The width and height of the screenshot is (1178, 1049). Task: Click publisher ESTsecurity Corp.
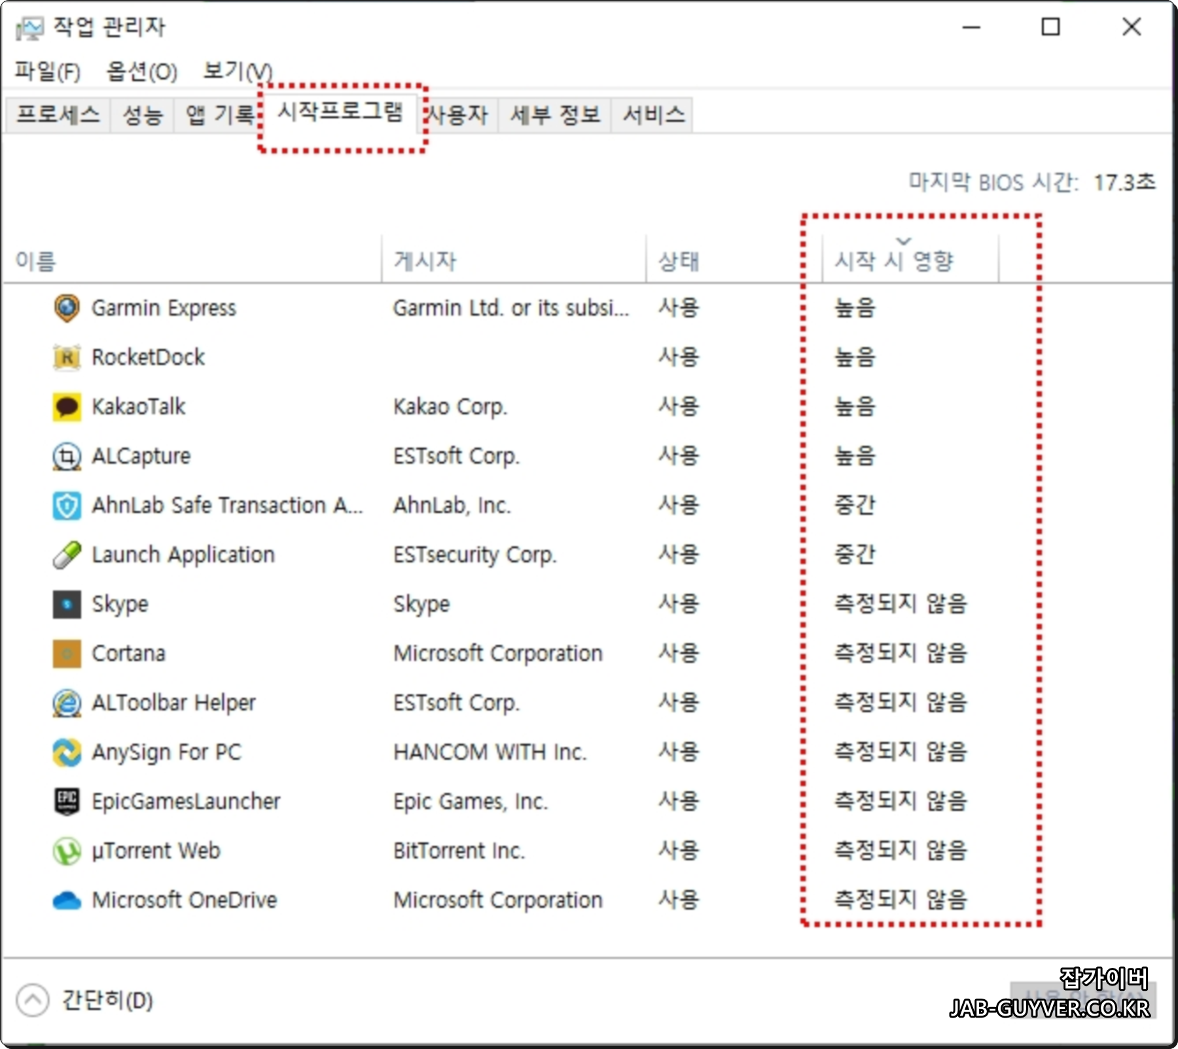(x=475, y=555)
